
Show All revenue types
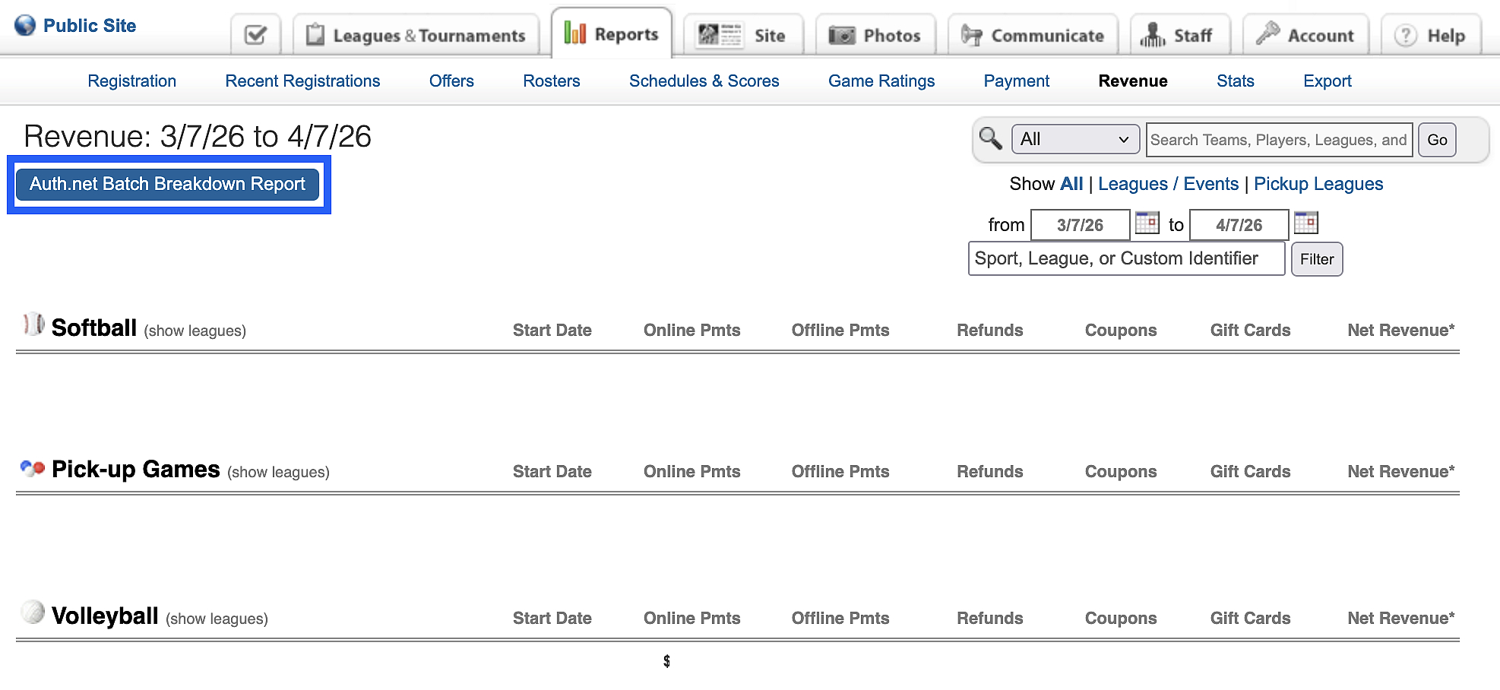coord(1071,184)
